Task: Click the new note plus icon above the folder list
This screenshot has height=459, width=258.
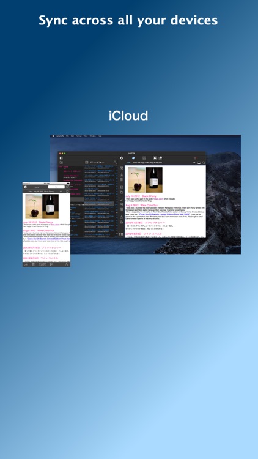Action: pos(61,162)
